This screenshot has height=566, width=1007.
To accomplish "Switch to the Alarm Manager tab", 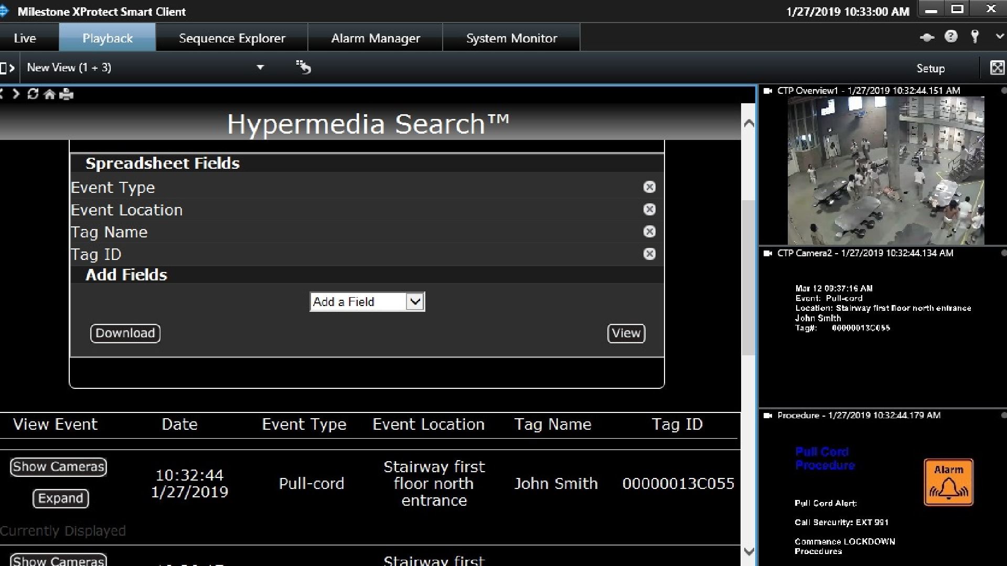I will point(376,38).
